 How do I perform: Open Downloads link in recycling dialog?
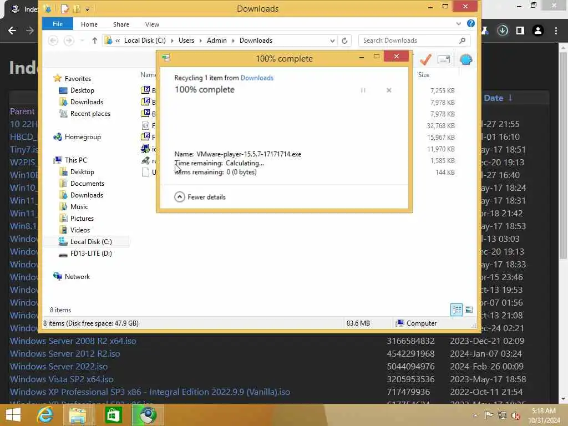click(x=257, y=78)
